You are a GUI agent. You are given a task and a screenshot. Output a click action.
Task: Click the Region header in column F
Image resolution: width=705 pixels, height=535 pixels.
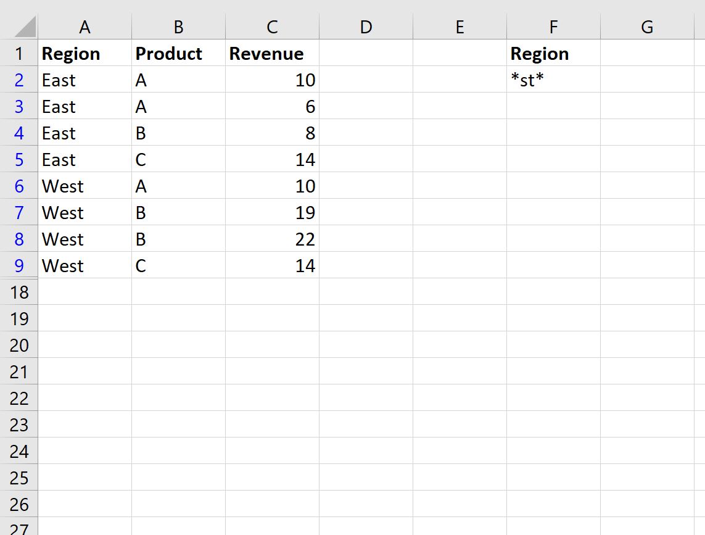click(553, 53)
